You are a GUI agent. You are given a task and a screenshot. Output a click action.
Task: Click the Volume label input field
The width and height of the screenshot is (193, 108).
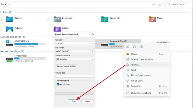(75, 76)
